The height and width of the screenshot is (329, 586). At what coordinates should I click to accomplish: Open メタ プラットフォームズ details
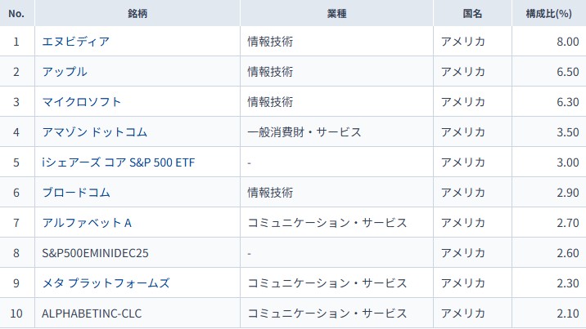[x=106, y=283]
